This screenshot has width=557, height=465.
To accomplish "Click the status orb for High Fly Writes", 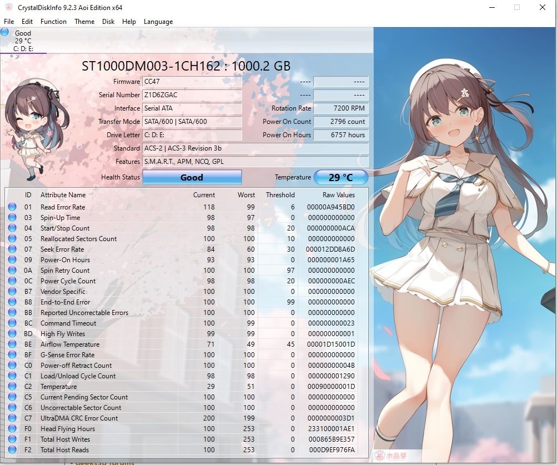I will coord(12,333).
